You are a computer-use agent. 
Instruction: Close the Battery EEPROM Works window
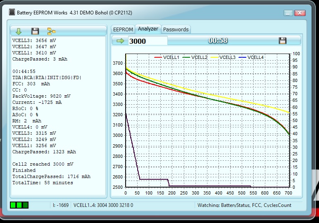300,13
